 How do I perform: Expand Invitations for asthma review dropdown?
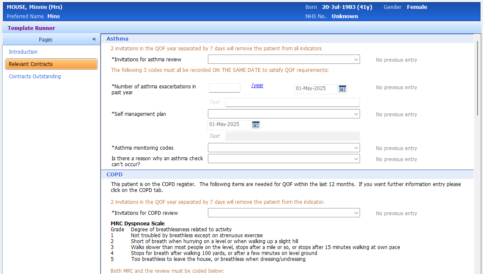(x=284, y=60)
